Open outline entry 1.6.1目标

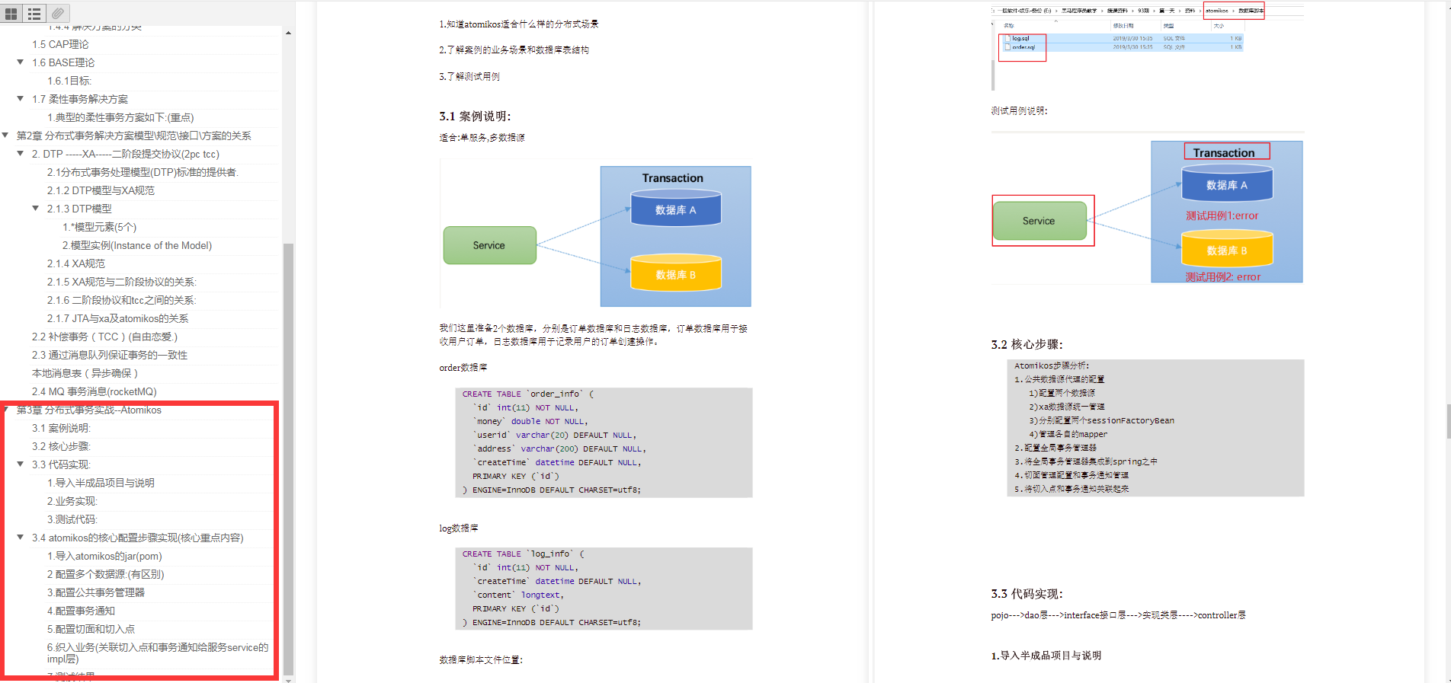point(69,81)
